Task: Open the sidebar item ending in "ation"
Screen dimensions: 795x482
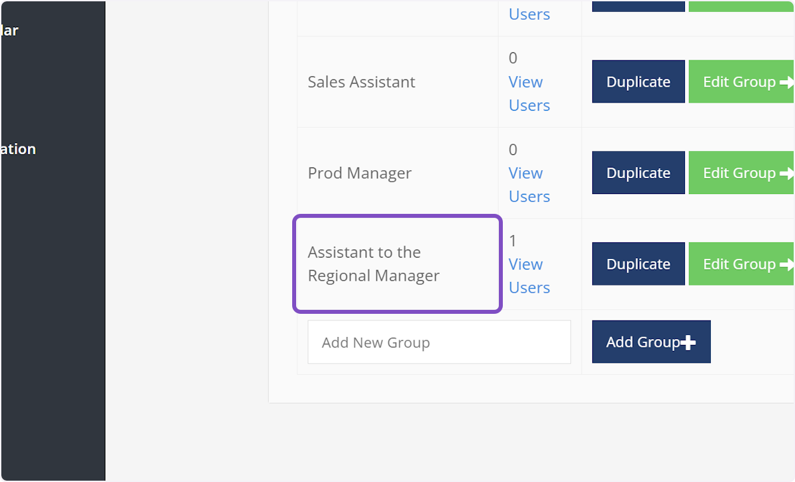Action: (x=18, y=149)
